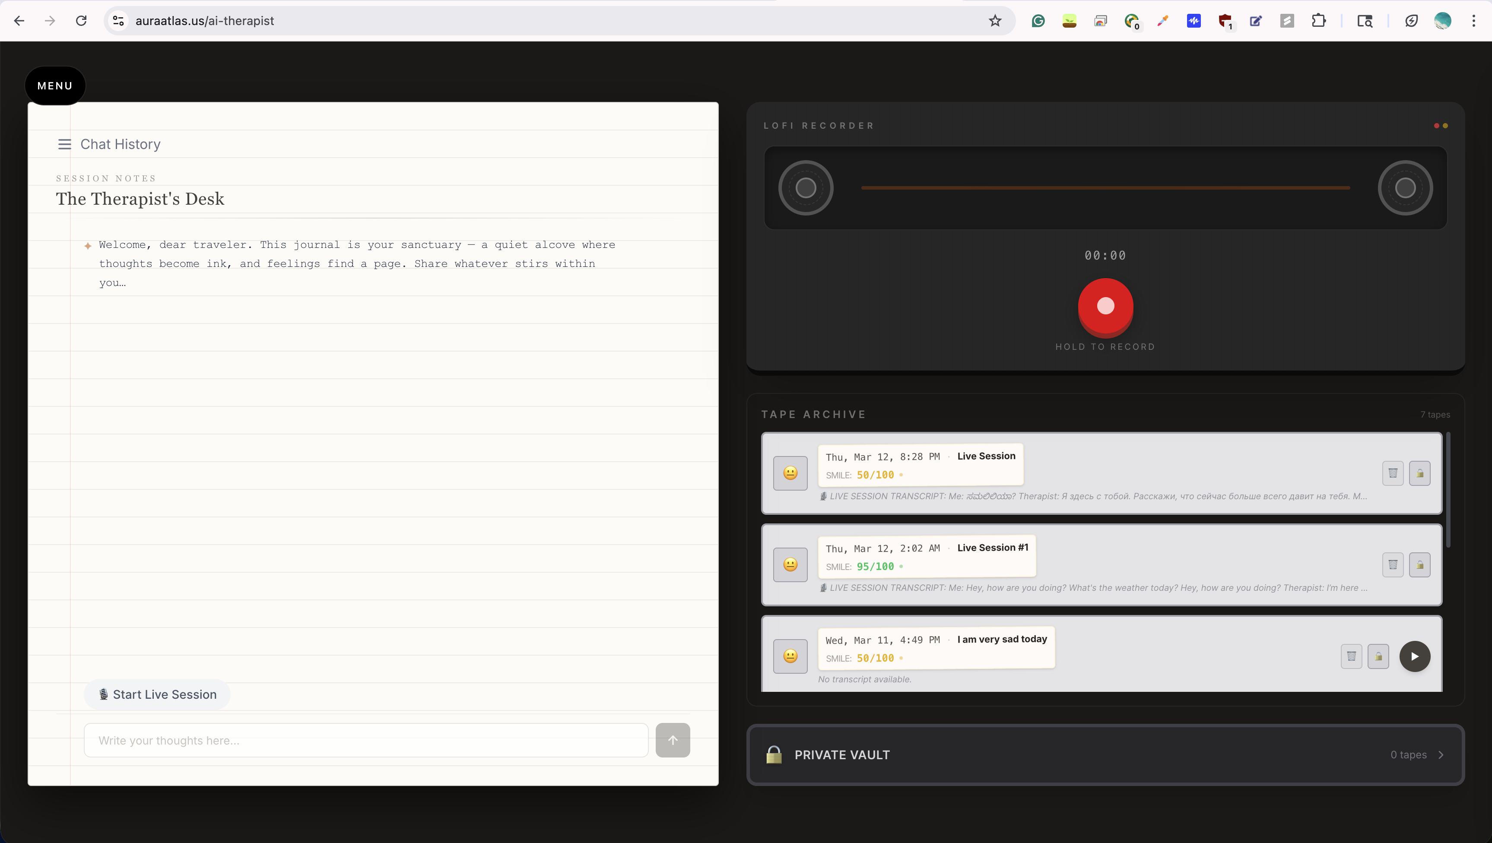Start a Live Session

click(x=158, y=694)
